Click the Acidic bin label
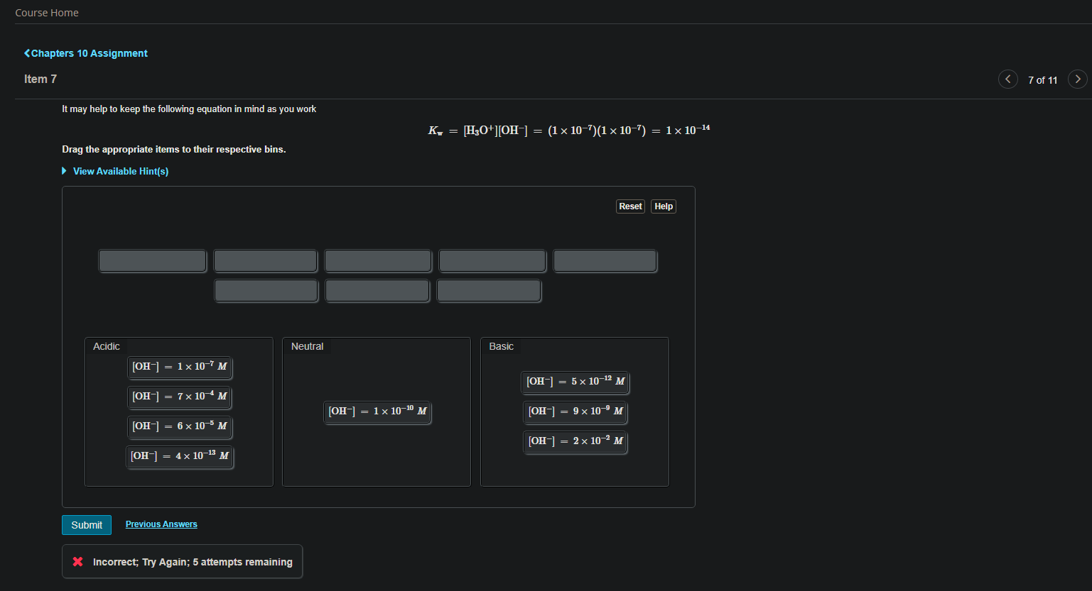 tap(107, 346)
